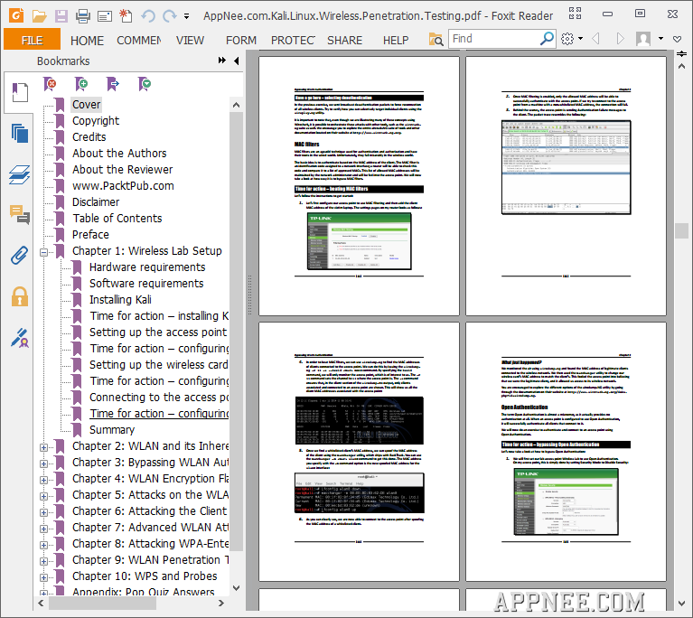This screenshot has width=693, height=618.
Task: Open the www.PacktPub.com bookmark
Action: click(x=123, y=185)
